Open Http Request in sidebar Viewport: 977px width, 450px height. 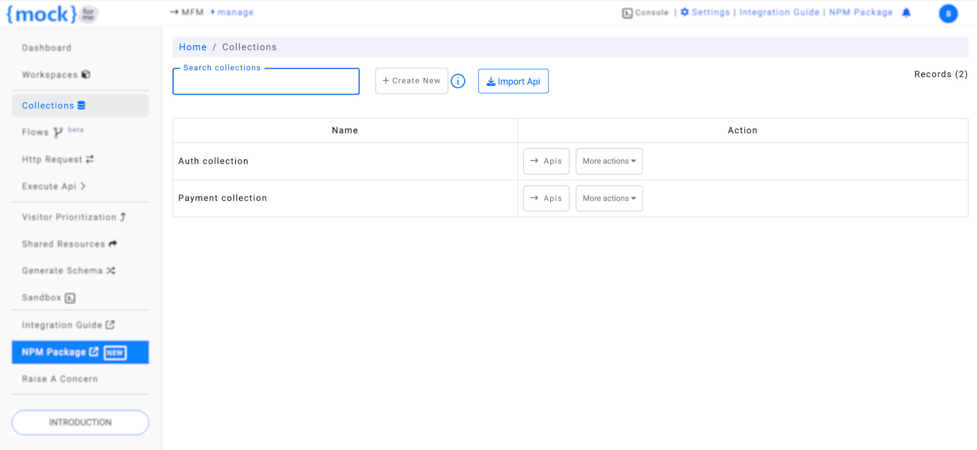[58, 159]
